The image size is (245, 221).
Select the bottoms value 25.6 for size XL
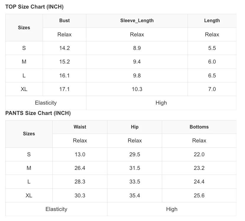[199, 195]
